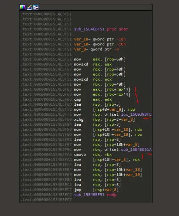Viewport: 179px width, 216px height.
Task: Click the movsxd rcx, ecx instruction
Action: [x=93, y=80]
